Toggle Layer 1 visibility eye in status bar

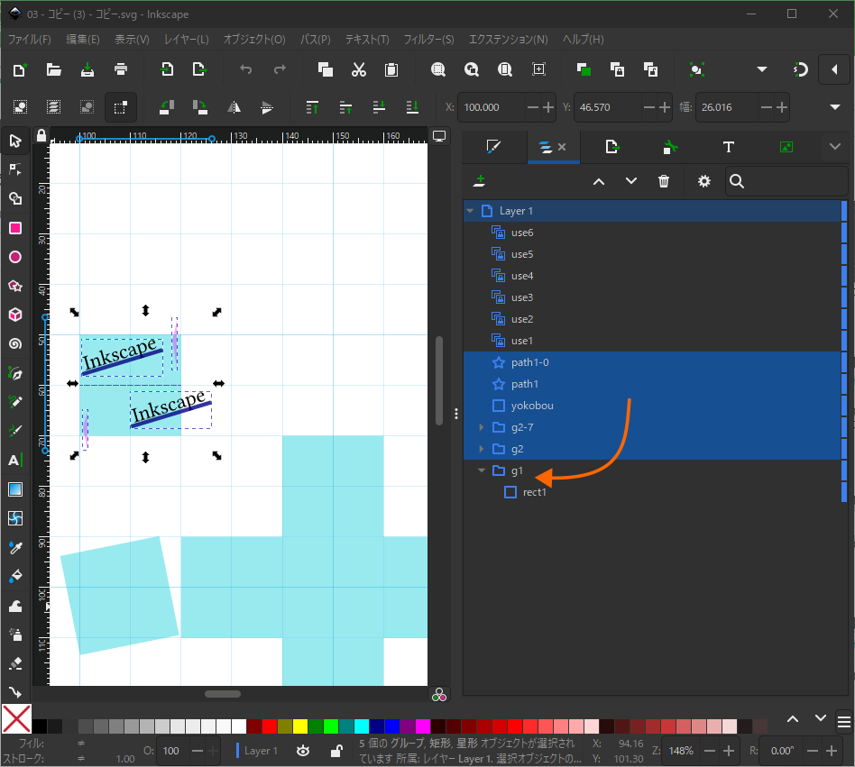click(x=303, y=751)
